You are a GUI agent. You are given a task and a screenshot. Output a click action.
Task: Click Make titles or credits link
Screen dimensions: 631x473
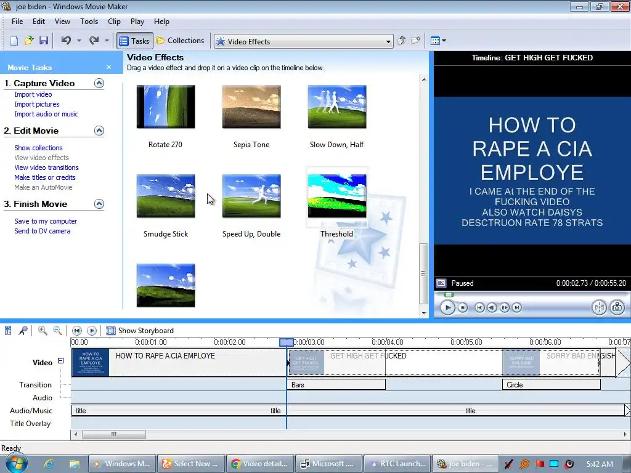click(44, 177)
